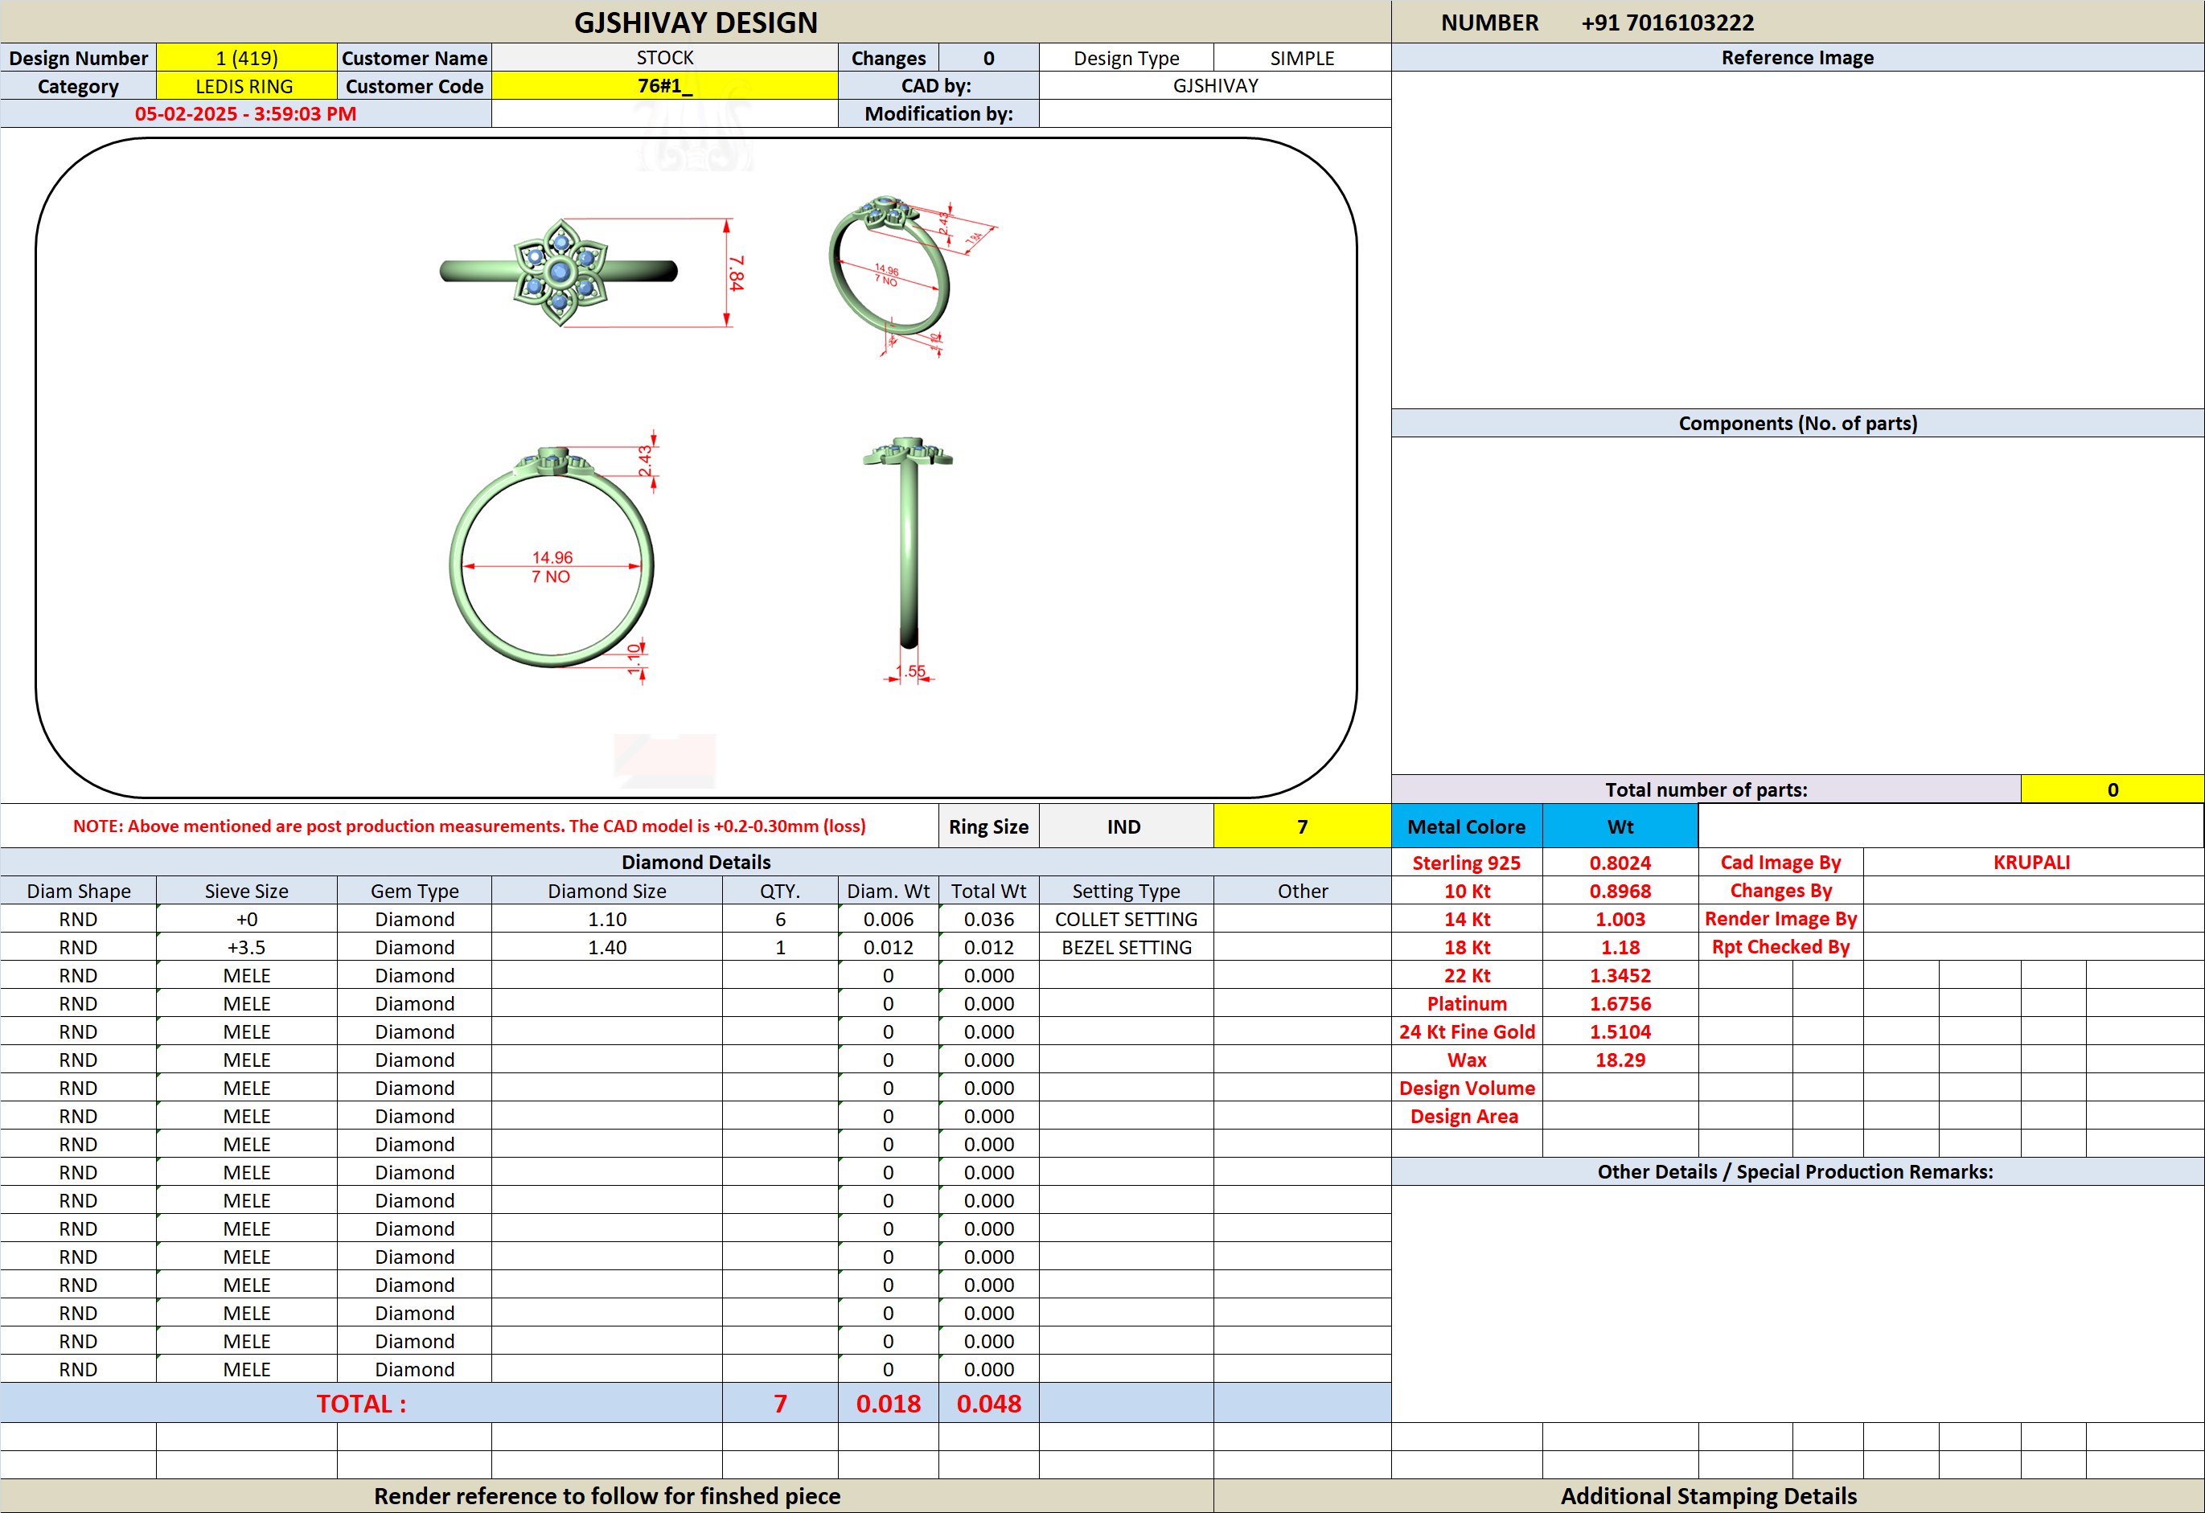Viewport: 2205px width, 1513px height.
Task: Click the Setting Type column header
Action: [x=1126, y=892]
